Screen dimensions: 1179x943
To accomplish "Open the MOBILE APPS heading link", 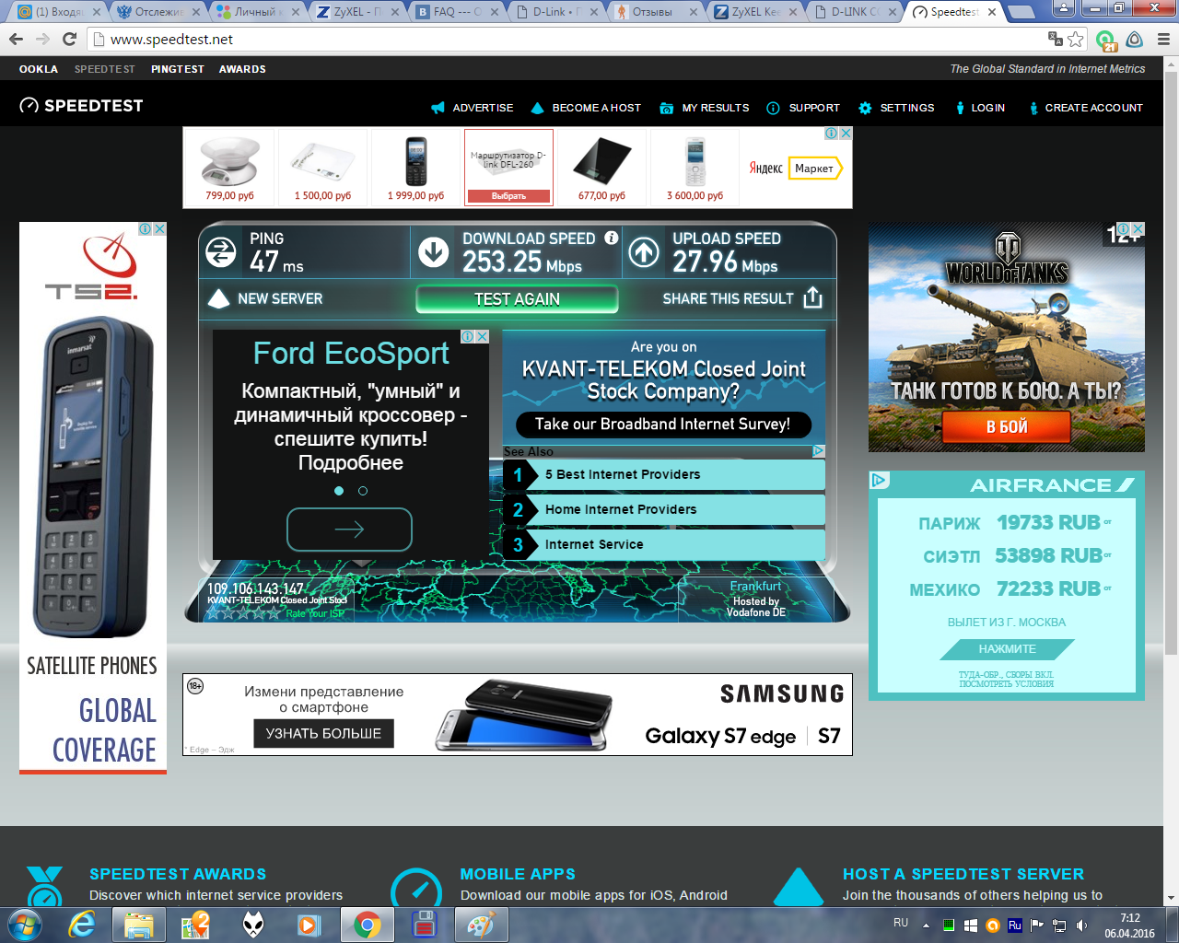I will click(518, 874).
